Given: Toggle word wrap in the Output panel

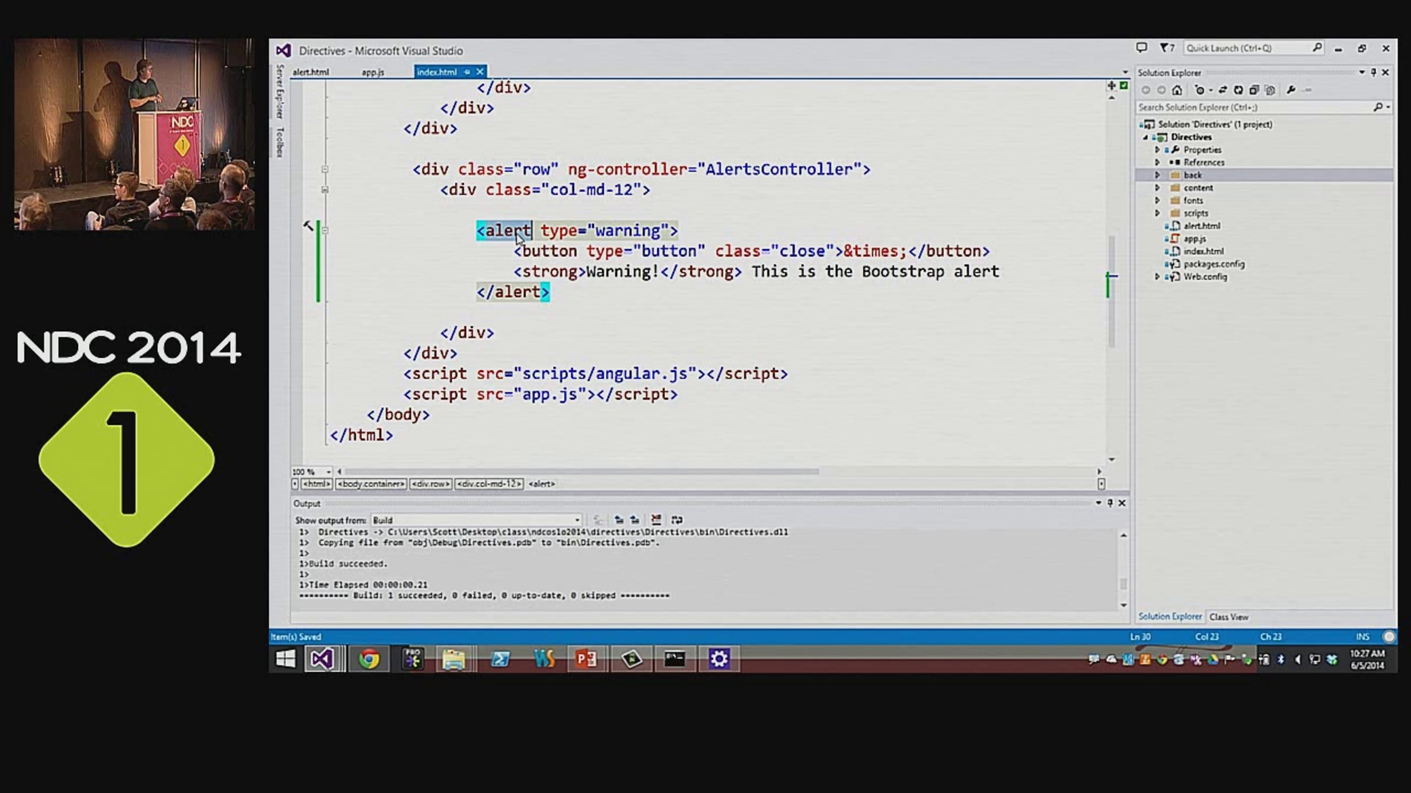Looking at the screenshot, I should tap(677, 520).
